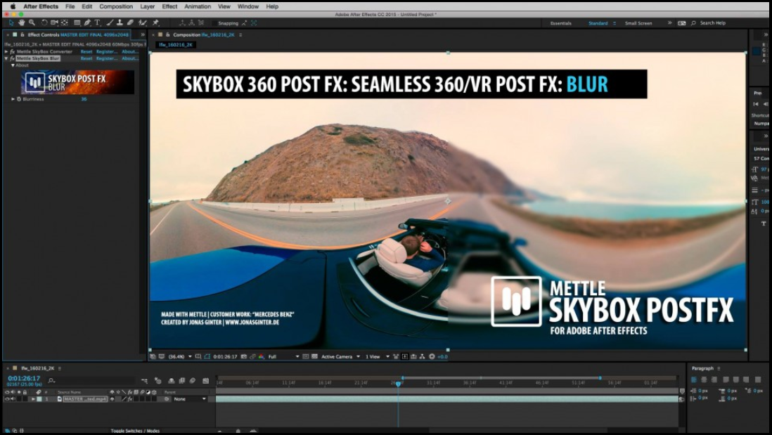The height and width of the screenshot is (435, 772).
Task: Select the Hand tool
Action: pyautogui.click(x=22, y=22)
